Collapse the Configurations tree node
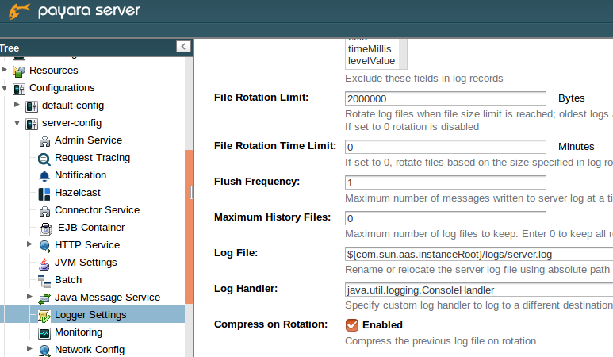Screen dimensions: 613x357 tap(4, 88)
